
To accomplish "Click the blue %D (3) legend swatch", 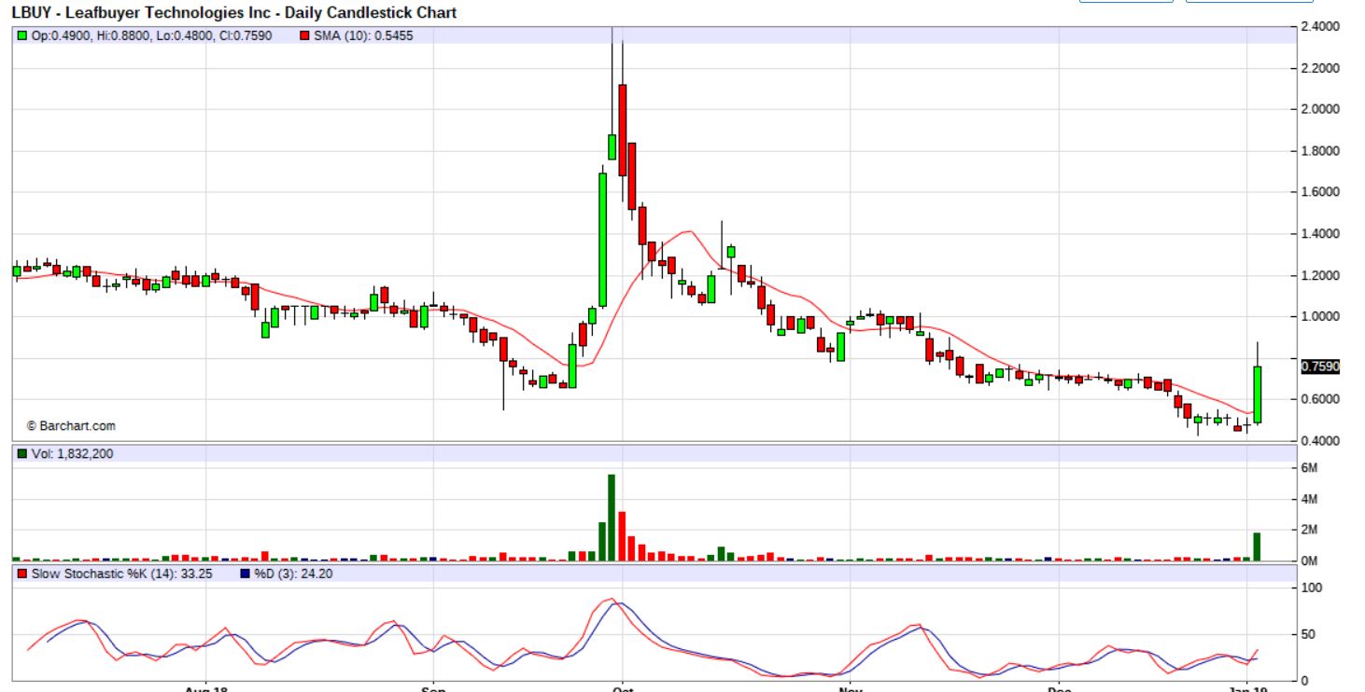I will tap(246, 574).
